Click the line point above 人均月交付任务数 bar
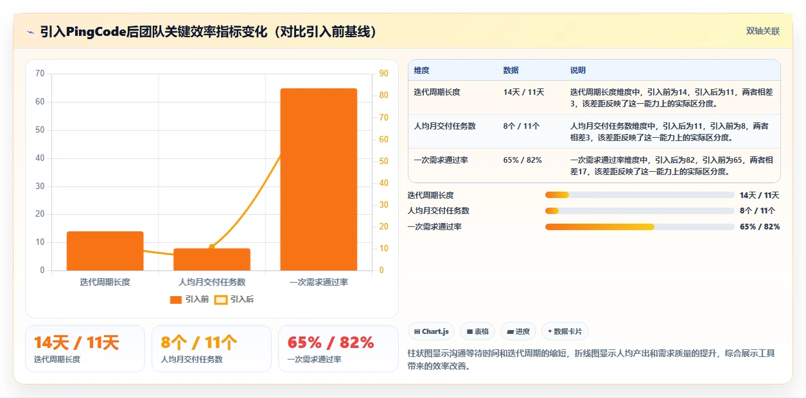806x398 pixels. [x=212, y=247]
